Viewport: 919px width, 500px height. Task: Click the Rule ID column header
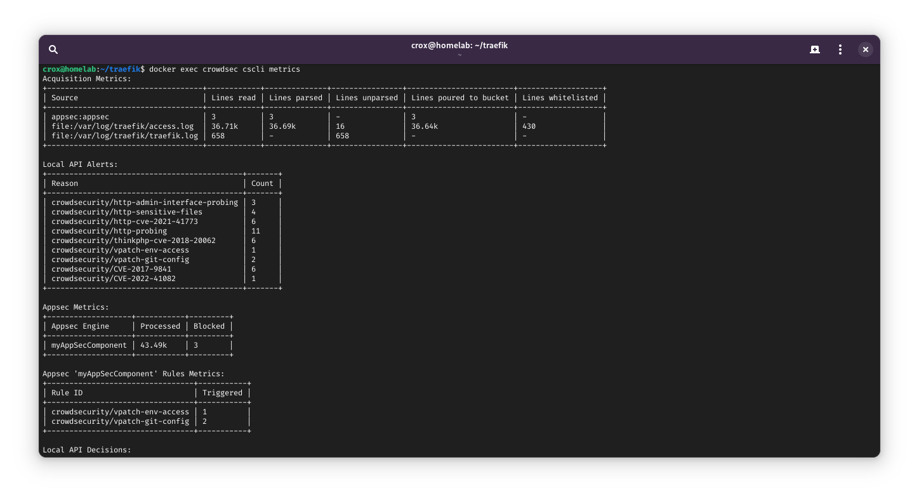67,393
